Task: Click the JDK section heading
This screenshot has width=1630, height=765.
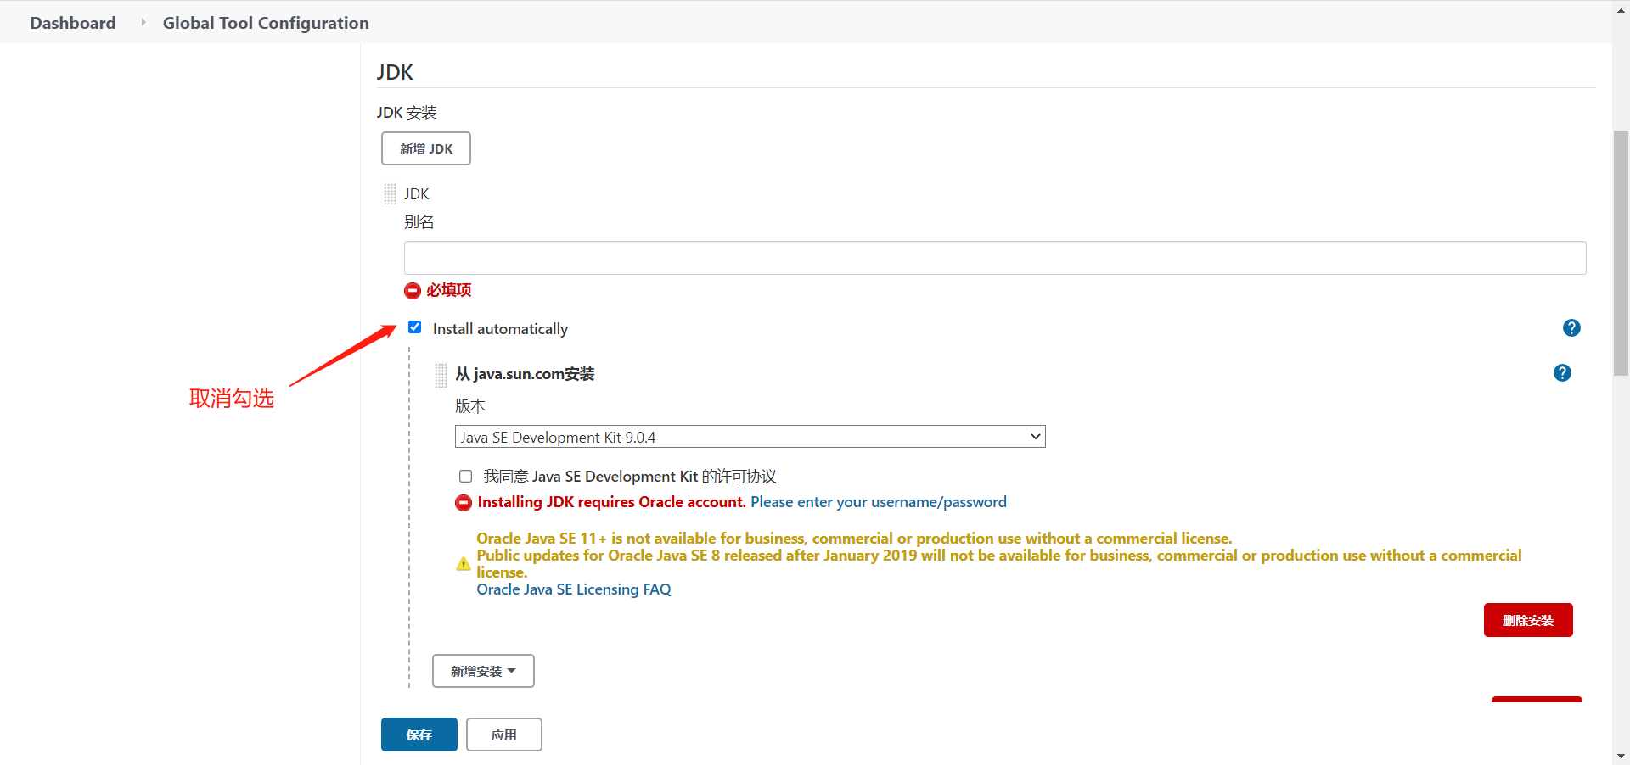Action: (395, 72)
